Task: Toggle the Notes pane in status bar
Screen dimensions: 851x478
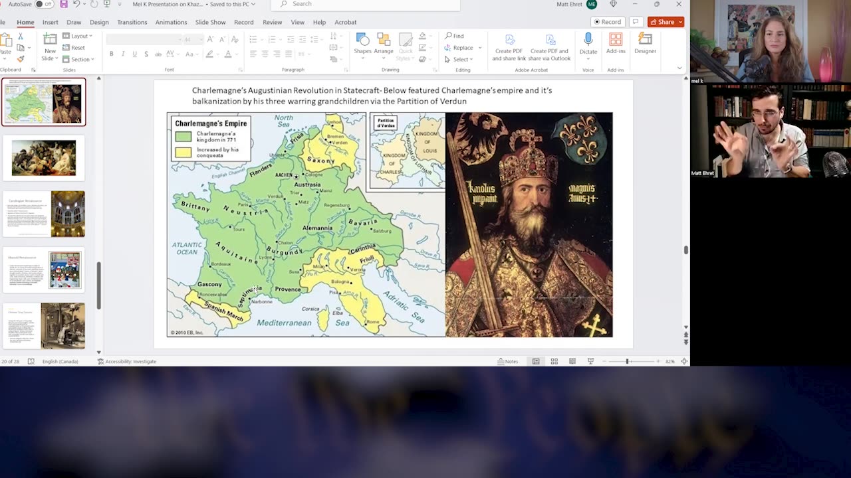Action: coord(508,361)
